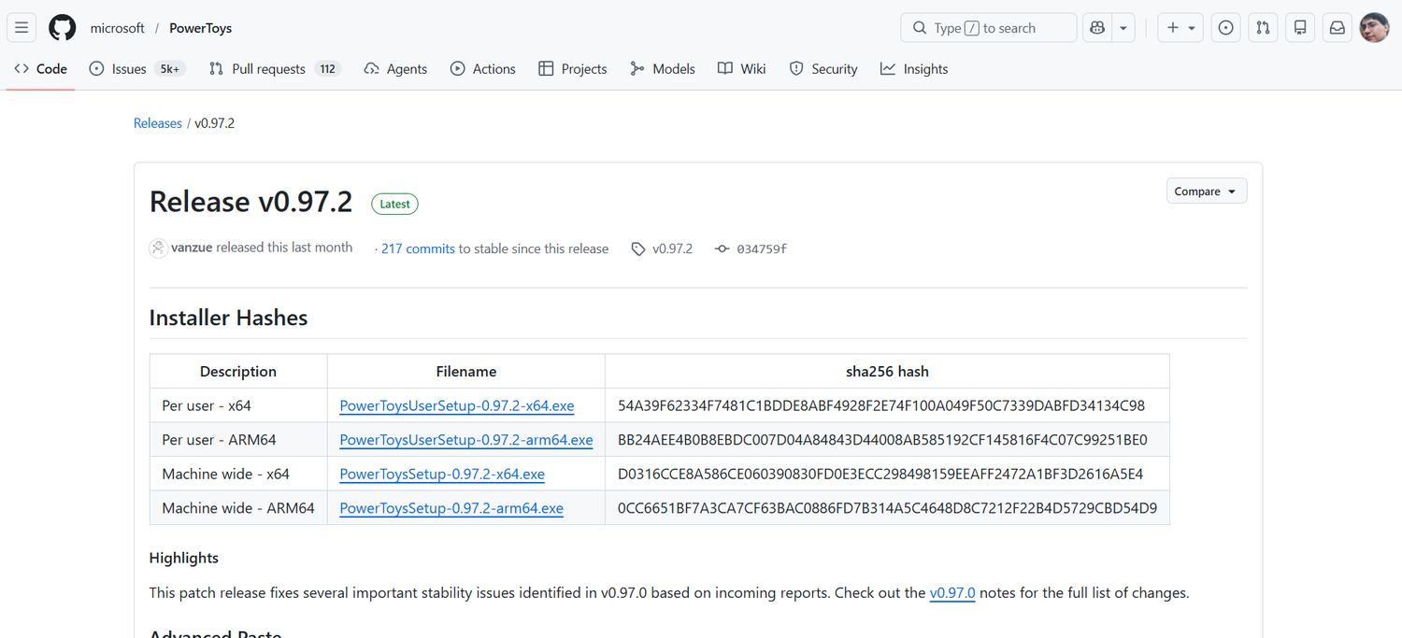Open the notifications inbox icon
The width and height of the screenshot is (1402, 638).
click(x=1338, y=28)
